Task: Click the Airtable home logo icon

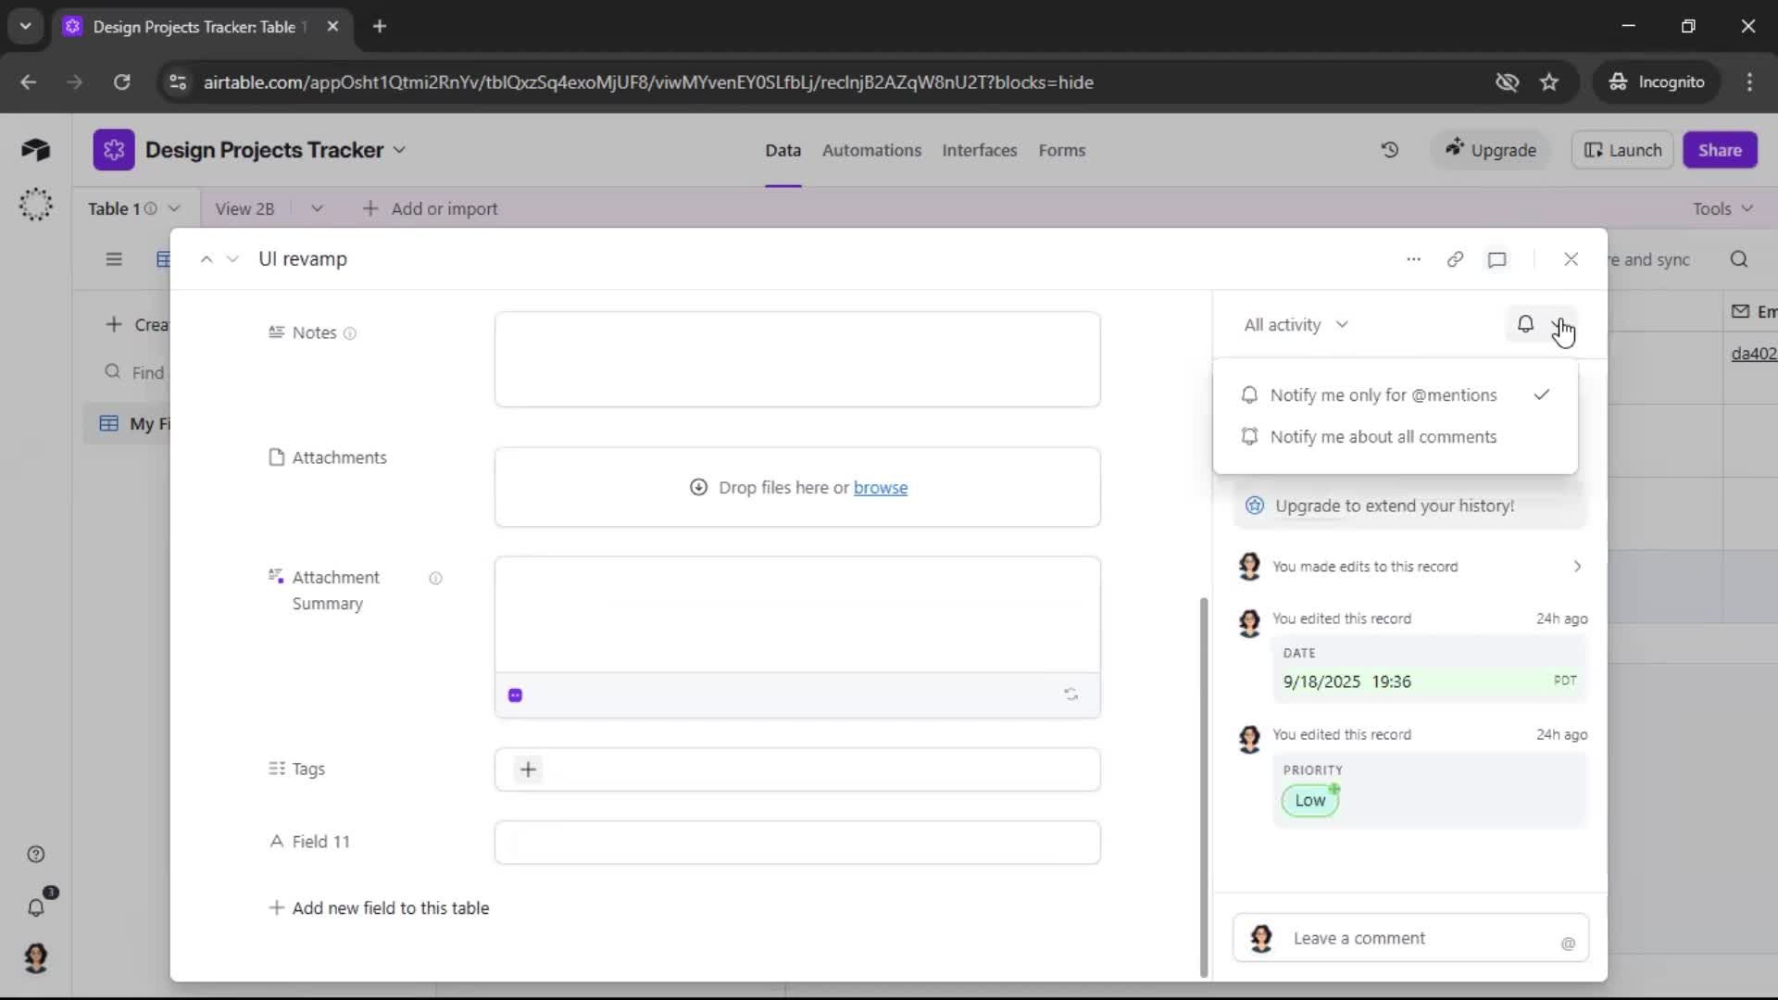Action: coord(35,150)
